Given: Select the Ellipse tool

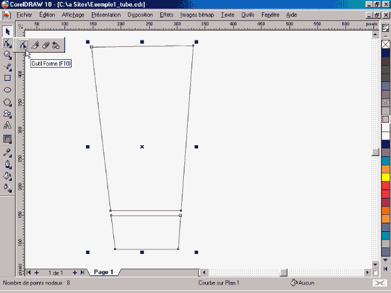Looking at the screenshot, I should click(7, 90).
